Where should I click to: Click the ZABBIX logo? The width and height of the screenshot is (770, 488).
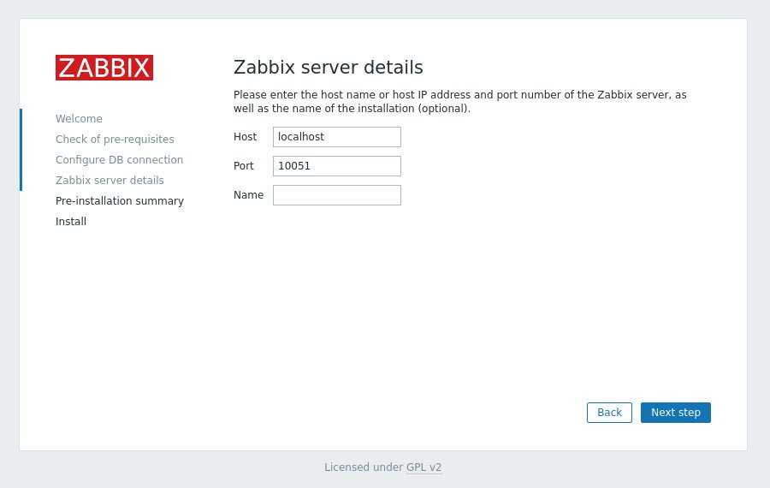(x=104, y=68)
